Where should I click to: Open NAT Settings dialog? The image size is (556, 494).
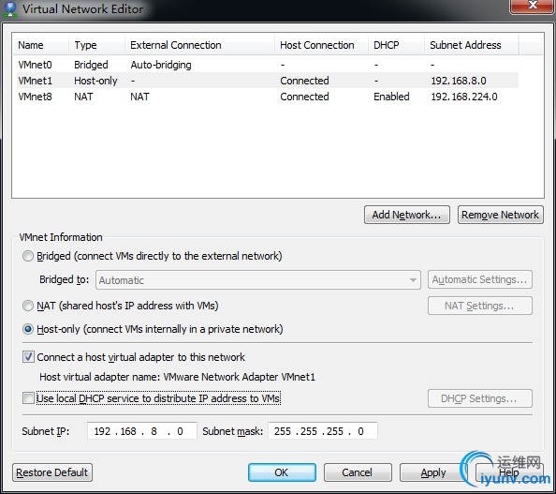coord(480,306)
